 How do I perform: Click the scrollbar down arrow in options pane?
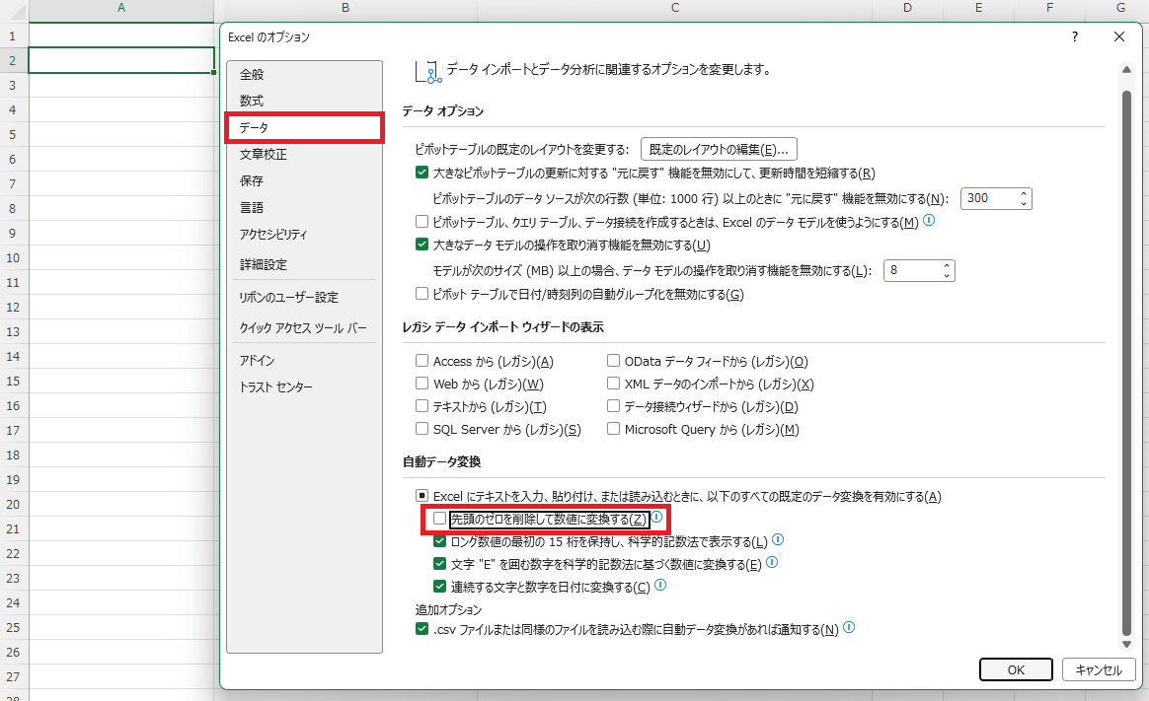(1126, 644)
